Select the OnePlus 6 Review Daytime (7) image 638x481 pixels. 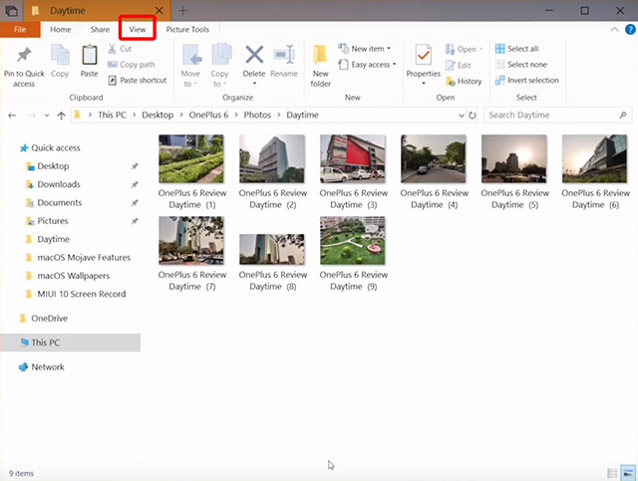coord(191,241)
